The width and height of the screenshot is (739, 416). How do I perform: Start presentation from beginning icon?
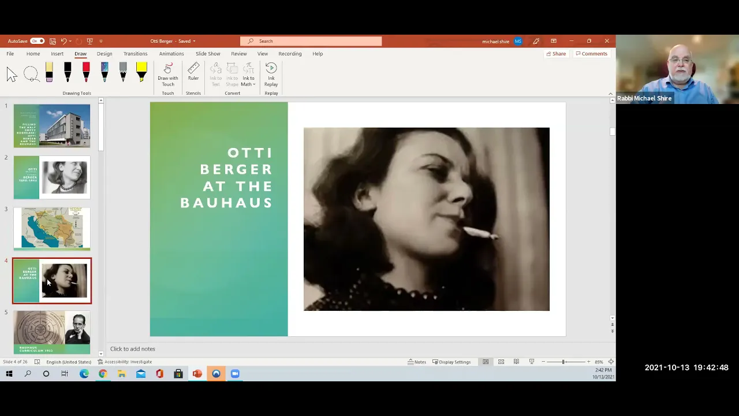point(89,41)
